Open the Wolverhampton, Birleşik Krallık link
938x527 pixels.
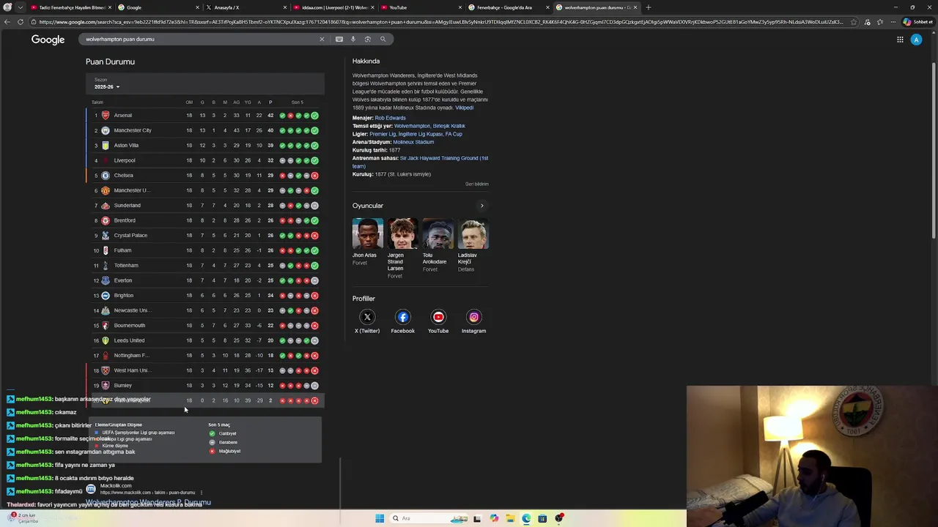tap(429, 126)
